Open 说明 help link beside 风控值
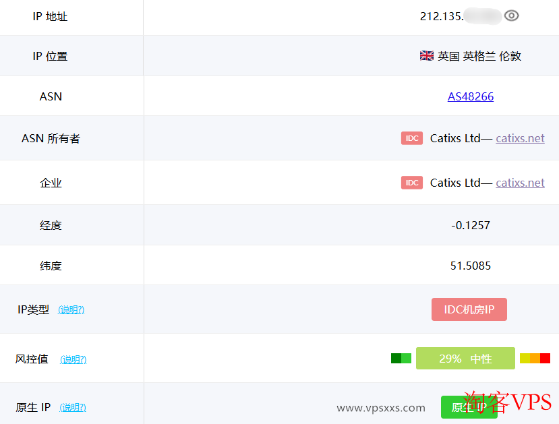559x424 pixels. (73, 359)
